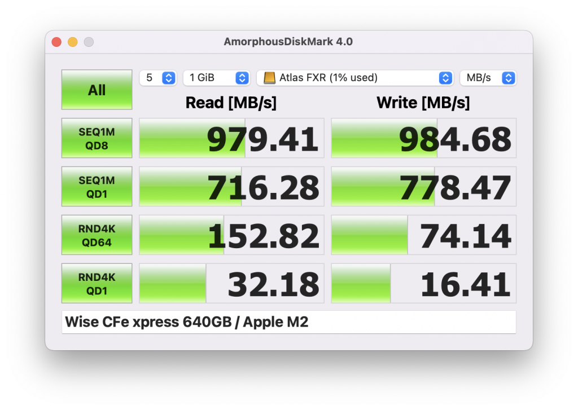Start the SEQ1M QD1 test
The height and width of the screenshot is (410, 578).
[97, 187]
